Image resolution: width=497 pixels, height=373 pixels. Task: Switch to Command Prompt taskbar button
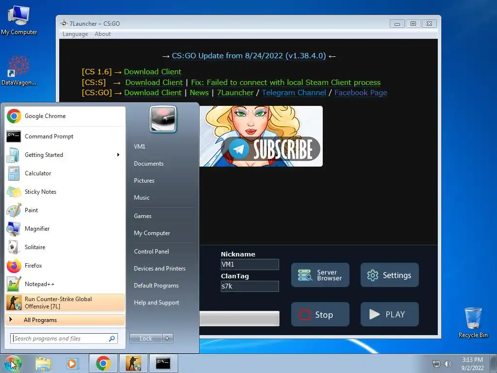[163, 363]
